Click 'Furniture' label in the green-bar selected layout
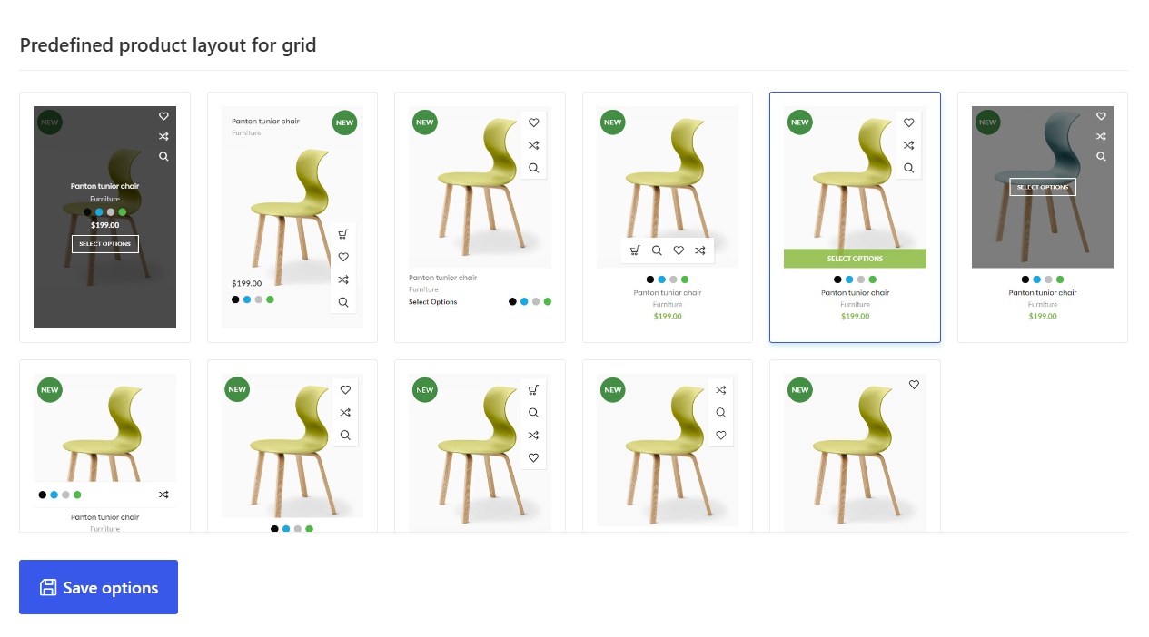 pos(855,305)
